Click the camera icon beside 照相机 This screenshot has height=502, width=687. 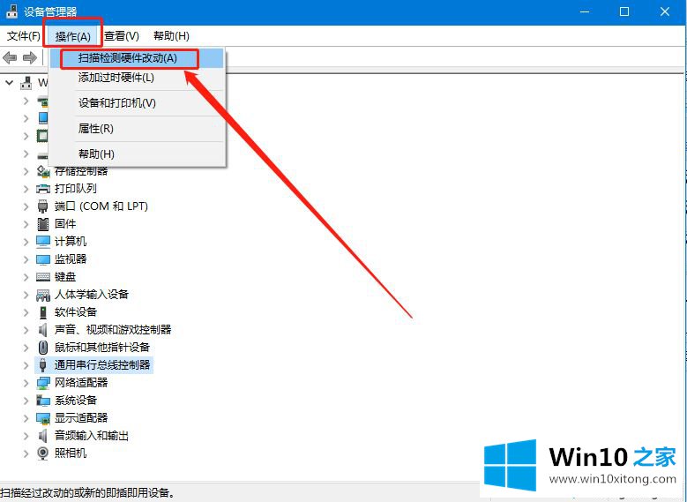[43, 453]
